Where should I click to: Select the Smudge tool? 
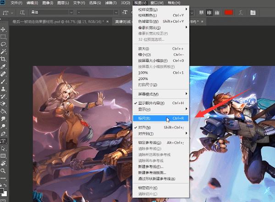(3, 119)
